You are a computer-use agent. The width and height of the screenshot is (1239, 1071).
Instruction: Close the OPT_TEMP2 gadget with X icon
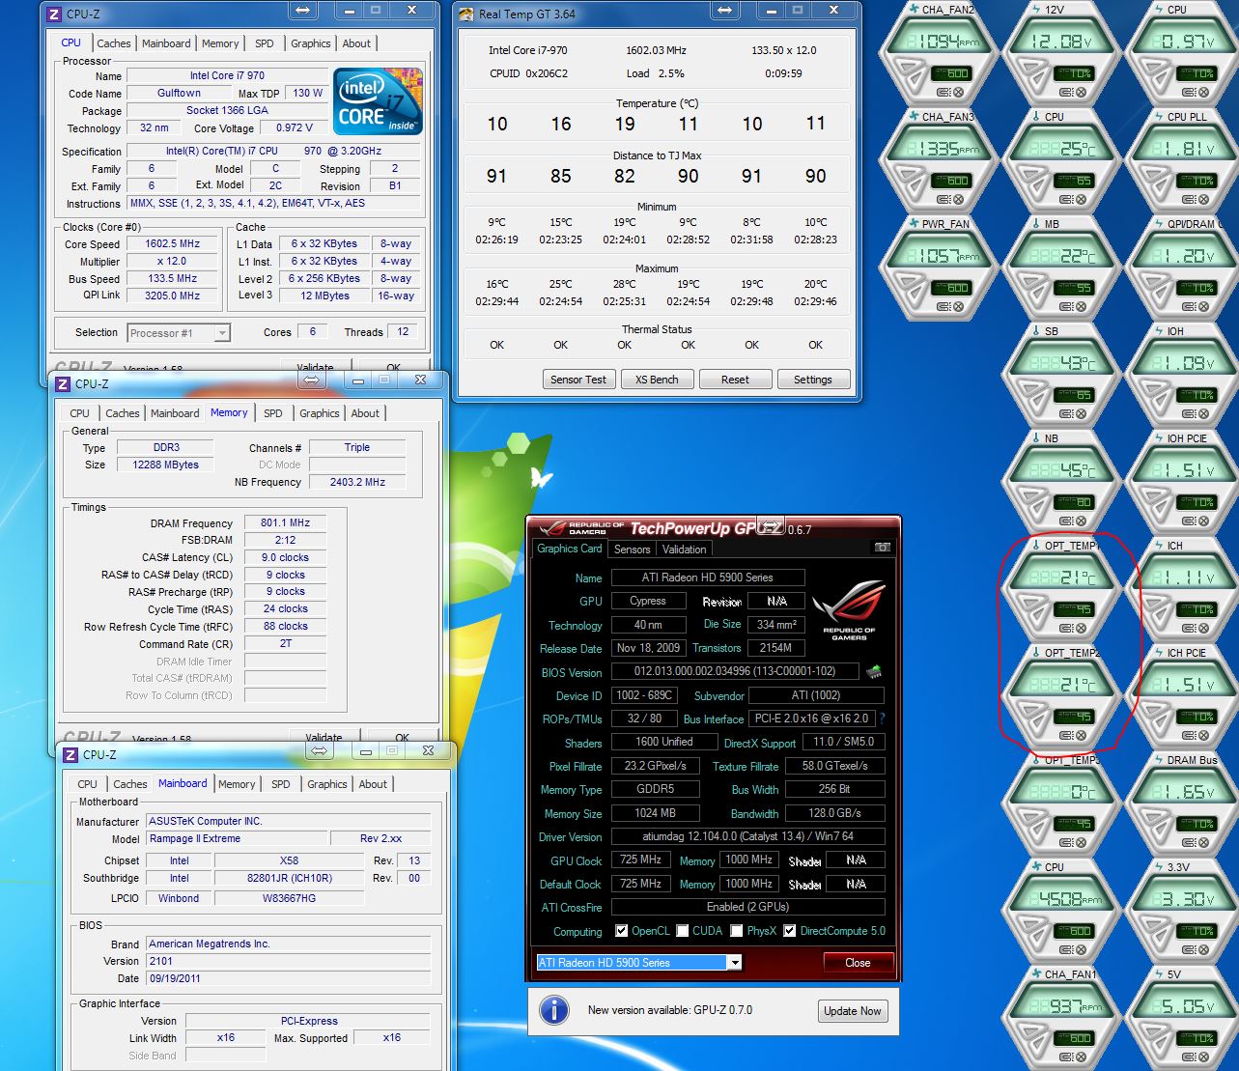(x=1081, y=735)
